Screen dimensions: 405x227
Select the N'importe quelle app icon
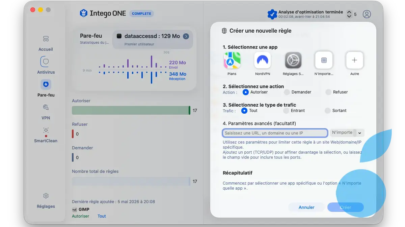[x=324, y=60]
